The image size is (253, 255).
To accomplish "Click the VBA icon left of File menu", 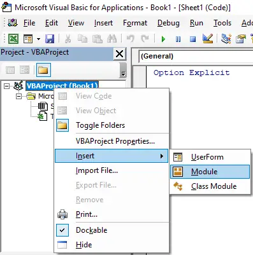I will coord(13,23).
